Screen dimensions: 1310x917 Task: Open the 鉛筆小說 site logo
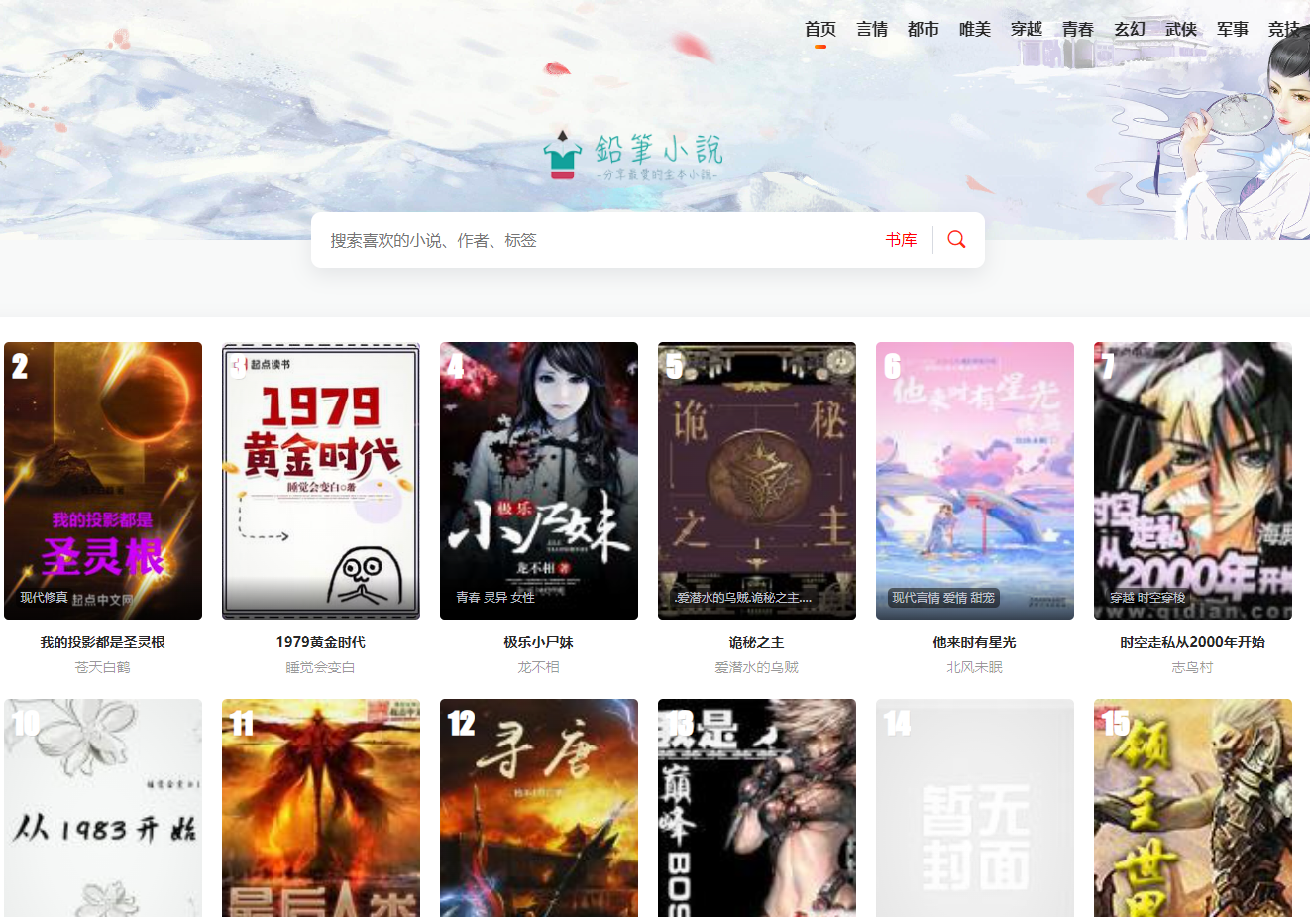633,157
